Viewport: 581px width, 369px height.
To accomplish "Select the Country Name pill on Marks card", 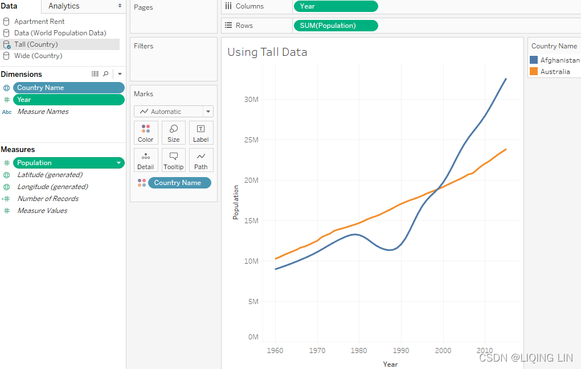I will [179, 183].
